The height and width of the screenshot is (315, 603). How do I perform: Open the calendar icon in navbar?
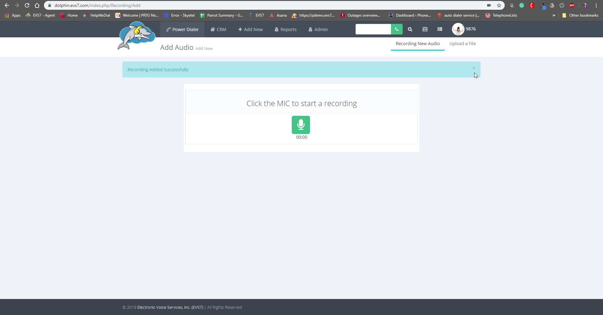click(425, 29)
